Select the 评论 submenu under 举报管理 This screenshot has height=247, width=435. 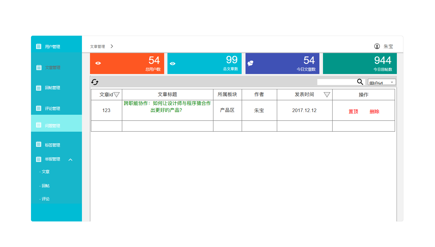[x=45, y=199]
